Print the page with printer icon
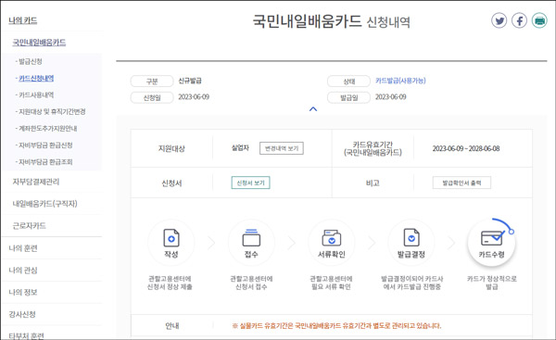 pos(539,21)
